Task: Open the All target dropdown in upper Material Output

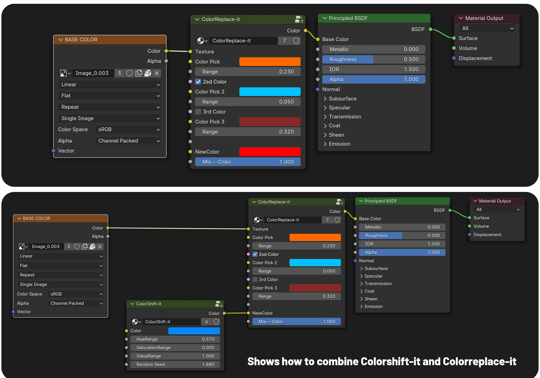Action: click(x=487, y=28)
